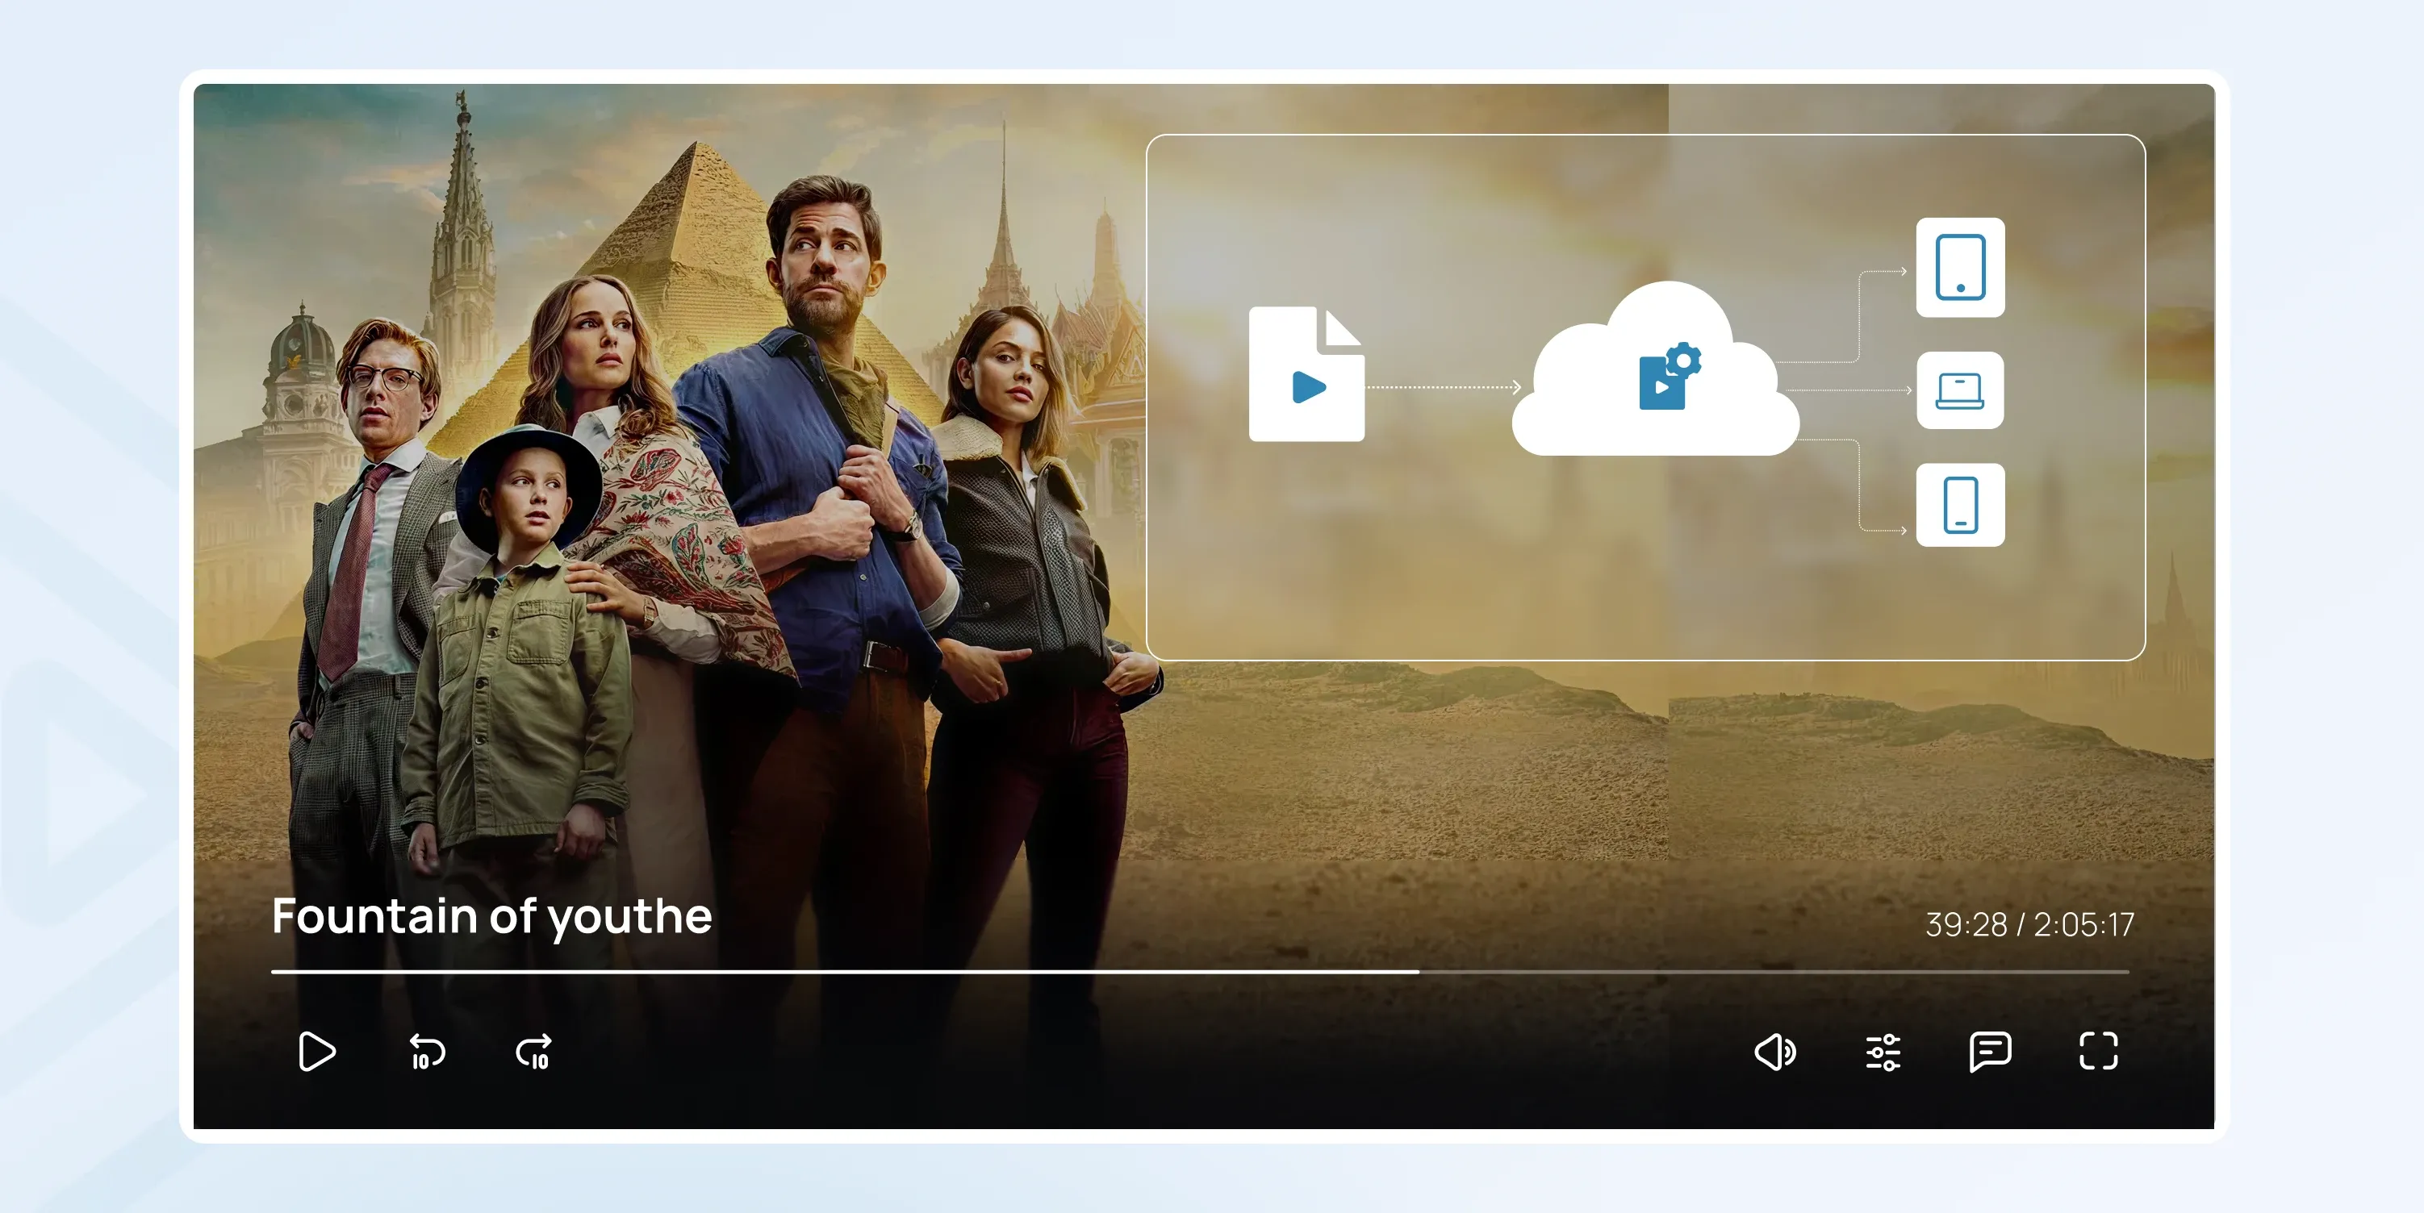This screenshot has width=2424, height=1213.
Task: Click the Fountain of youthe title
Action: pyautogui.click(x=491, y=917)
